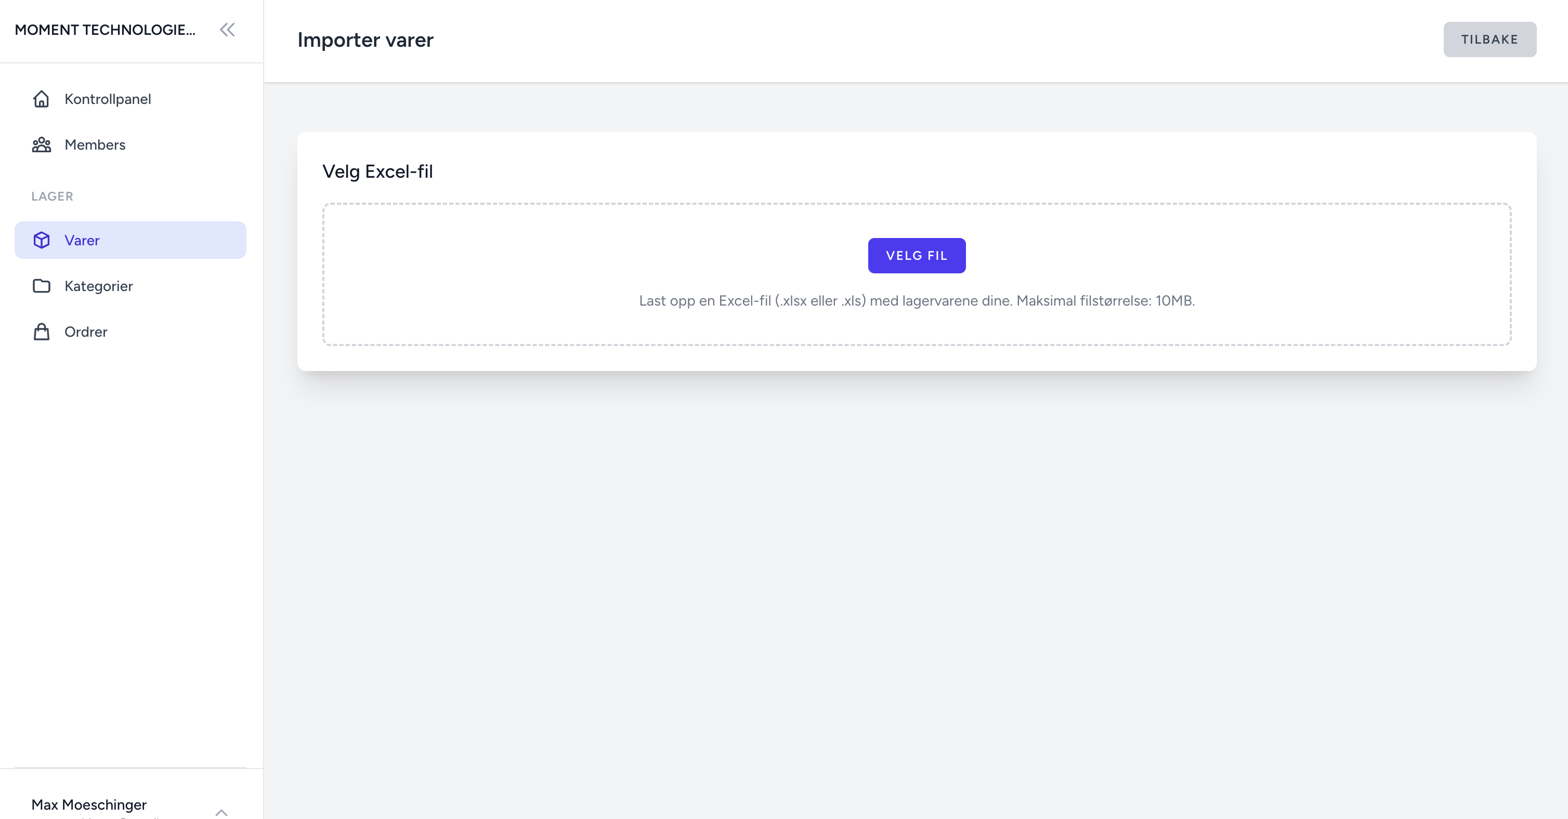Click the shopping bag icon beside Ordrer

42,332
